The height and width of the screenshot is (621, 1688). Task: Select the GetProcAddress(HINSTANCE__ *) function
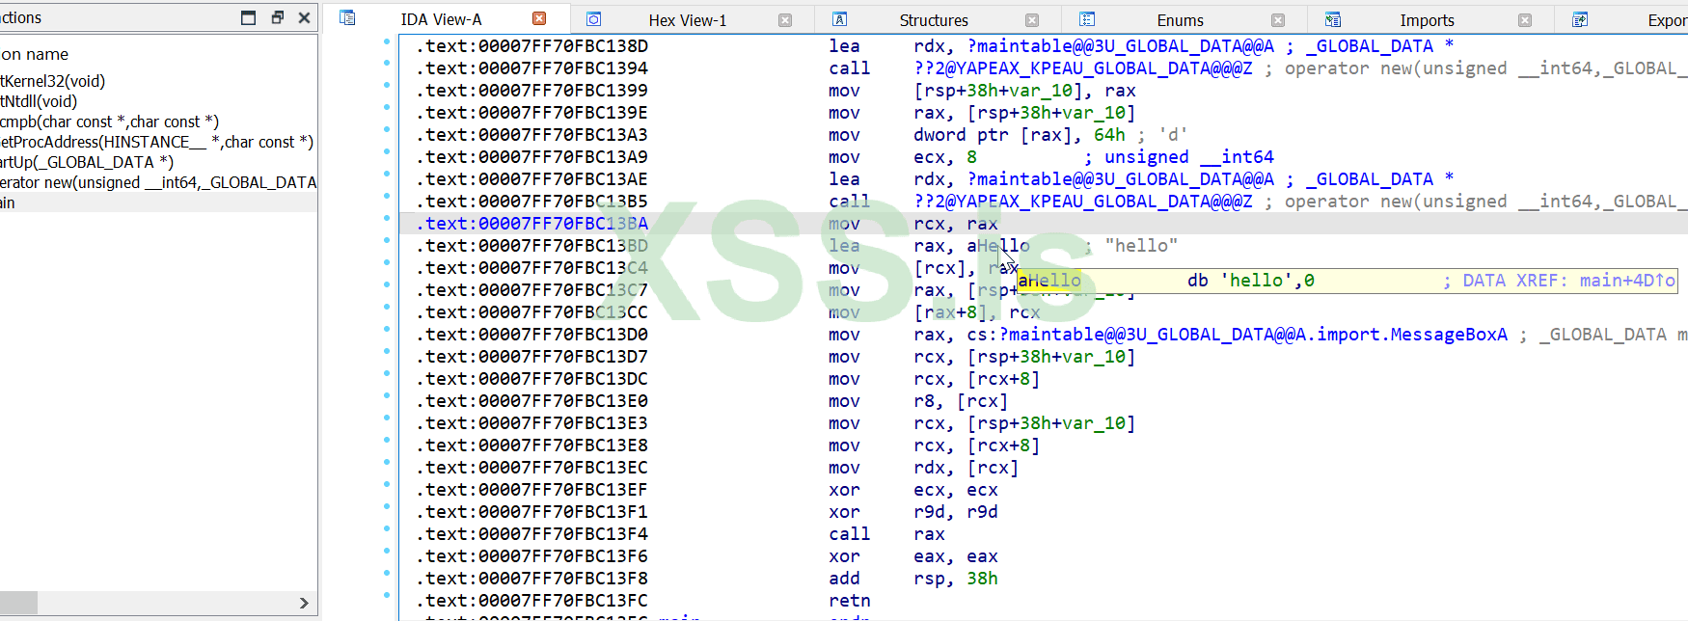coord(156,142)
